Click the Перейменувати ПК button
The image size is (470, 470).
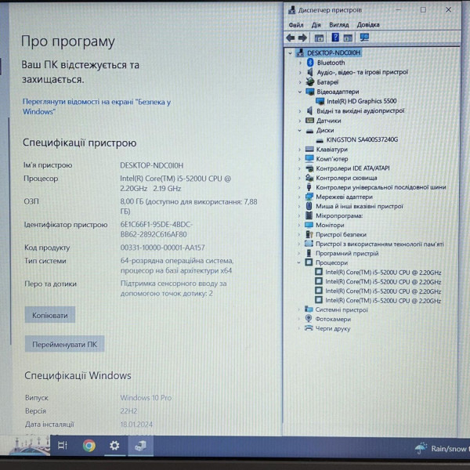[64, 344]
